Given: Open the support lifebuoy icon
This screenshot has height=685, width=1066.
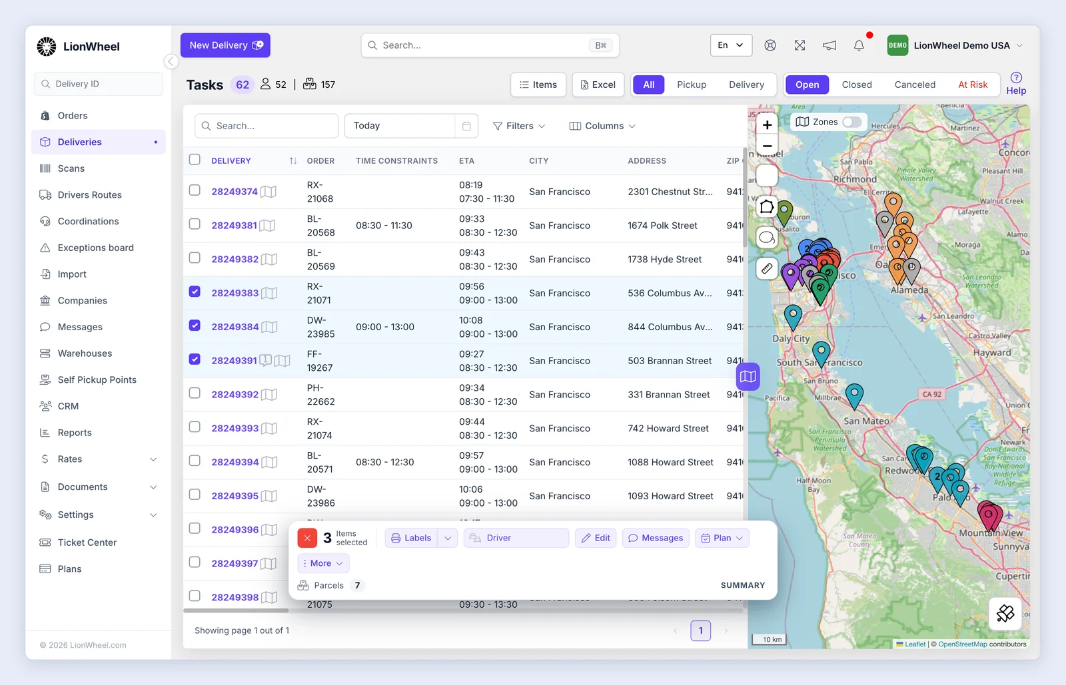Looking at the screenshot, I should (770, 45).
